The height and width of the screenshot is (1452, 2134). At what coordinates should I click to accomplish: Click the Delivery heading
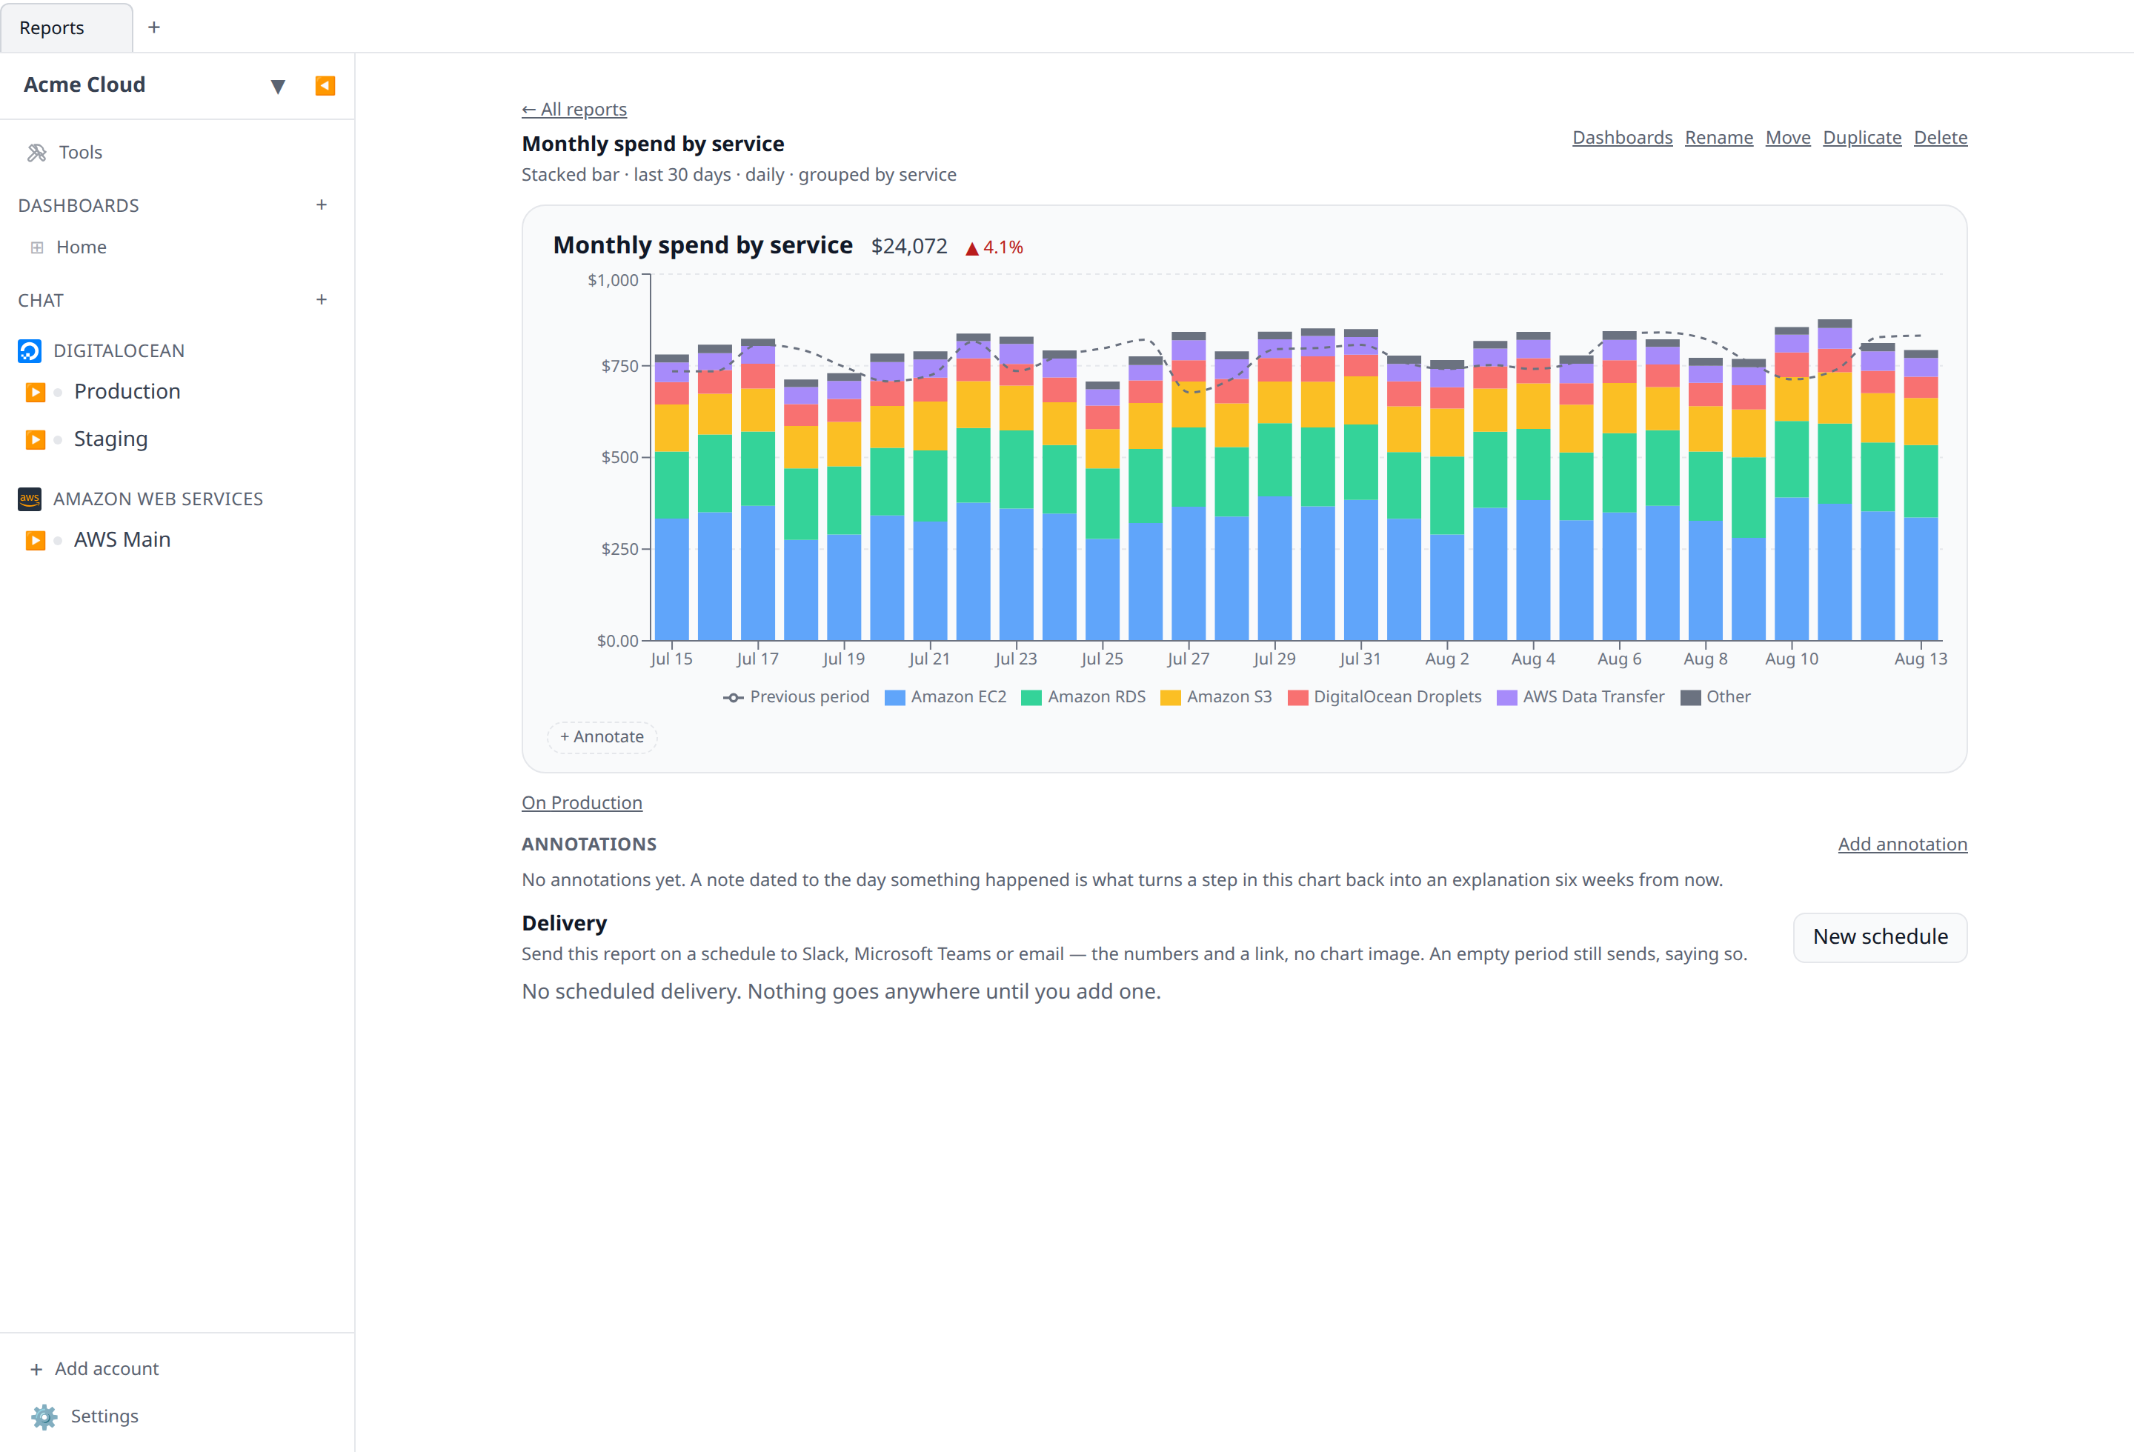[x=565, y=923]
